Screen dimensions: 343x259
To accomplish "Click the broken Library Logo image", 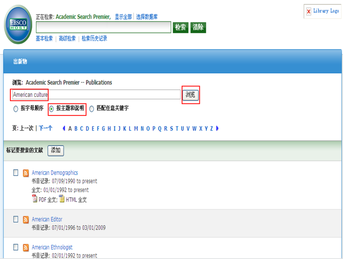I will coord(323,11).
